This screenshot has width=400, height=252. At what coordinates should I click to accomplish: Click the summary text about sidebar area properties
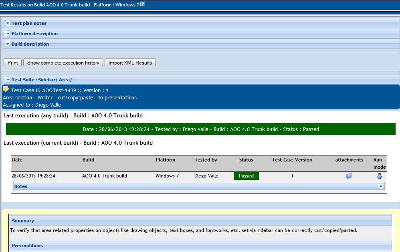coord(184,230)
